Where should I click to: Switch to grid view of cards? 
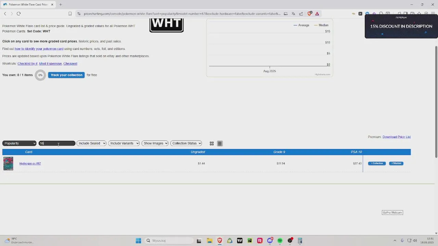point(211,143)
